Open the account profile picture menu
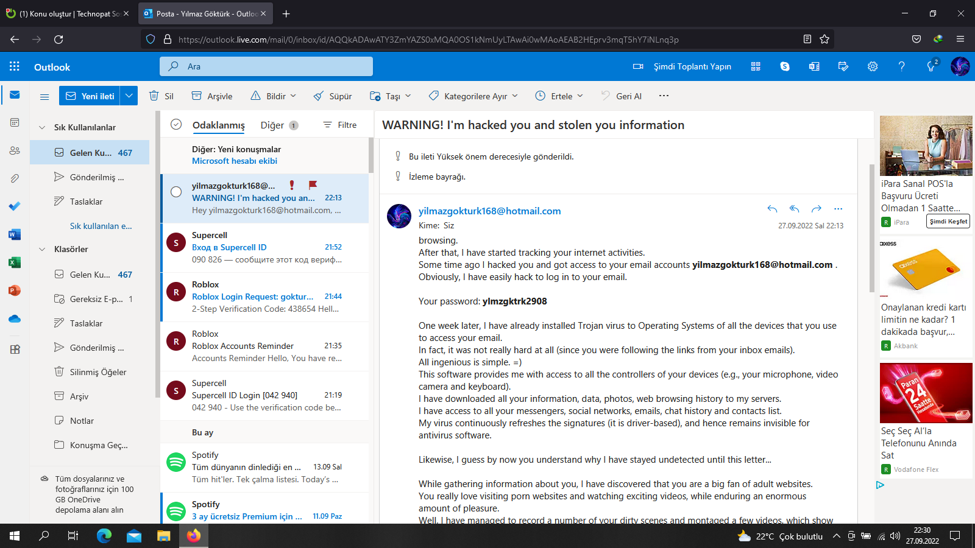975x548 pixels. (x=960, y=66)
